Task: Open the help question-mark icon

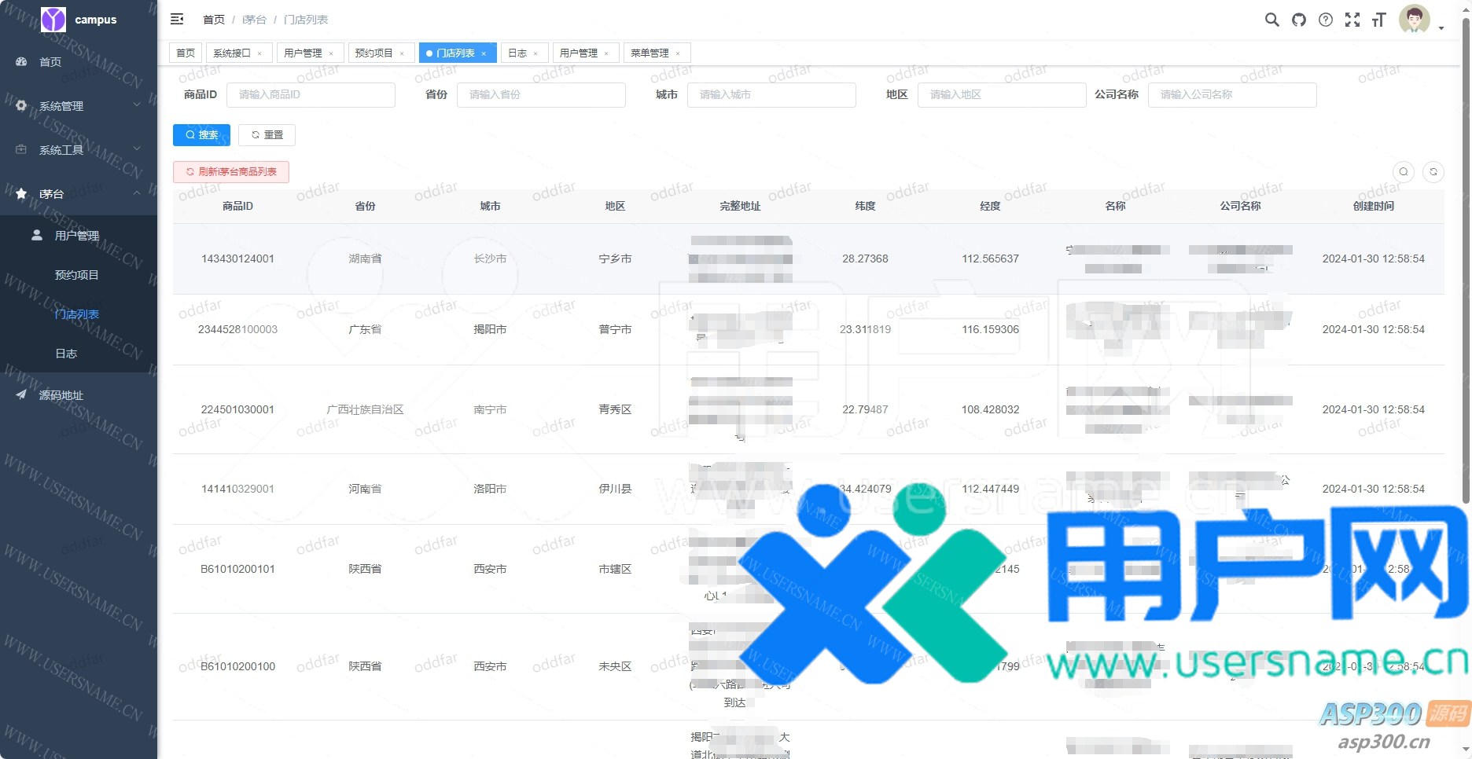Action: tap(1326, 20)
